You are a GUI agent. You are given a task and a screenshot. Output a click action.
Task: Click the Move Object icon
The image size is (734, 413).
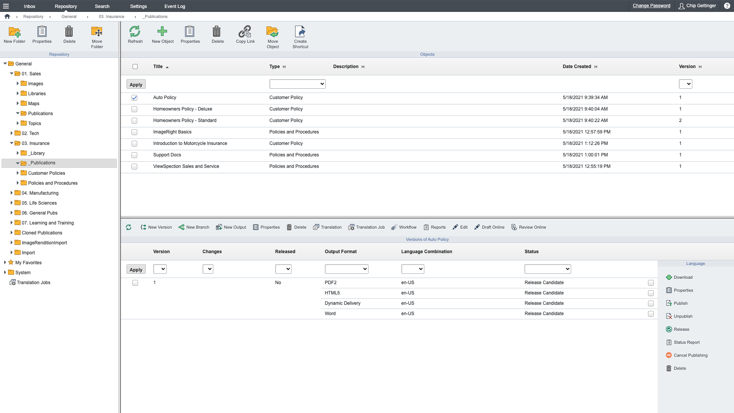click(273, 32)
